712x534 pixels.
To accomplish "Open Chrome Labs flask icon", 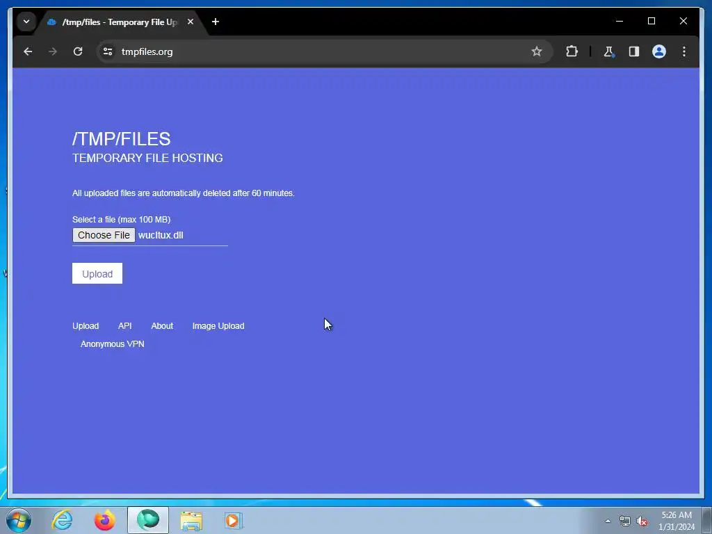I will pyautogui.click(x=608, y=51).
